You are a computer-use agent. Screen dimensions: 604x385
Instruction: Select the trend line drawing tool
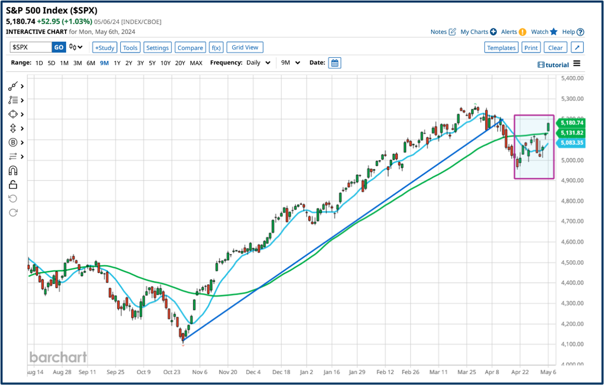coord(12,86)
